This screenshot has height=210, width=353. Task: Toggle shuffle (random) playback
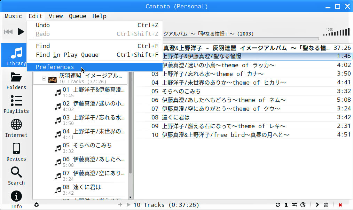[x=294, y=205]
